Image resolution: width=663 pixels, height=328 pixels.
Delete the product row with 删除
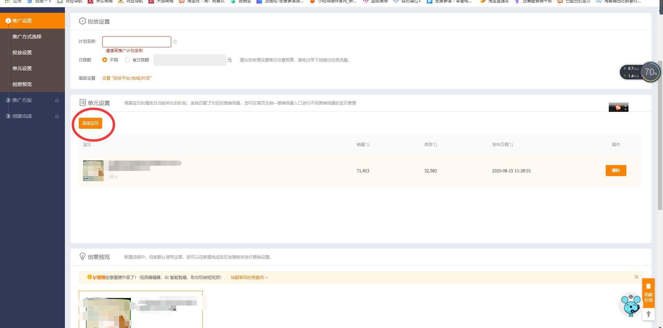[x=616, y=171]
